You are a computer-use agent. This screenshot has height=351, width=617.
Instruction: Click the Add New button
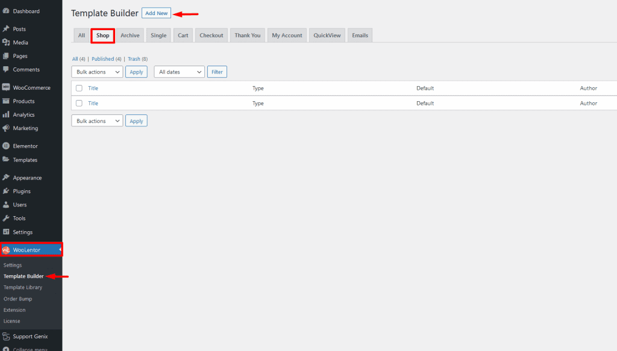[157, 13]
